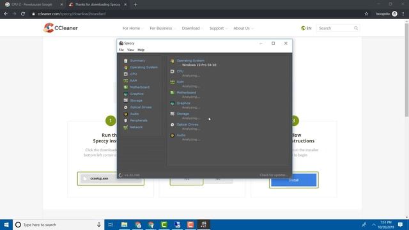
Task: Close the Thanks for downloading Speccy tab
Action: click(125, 4)
